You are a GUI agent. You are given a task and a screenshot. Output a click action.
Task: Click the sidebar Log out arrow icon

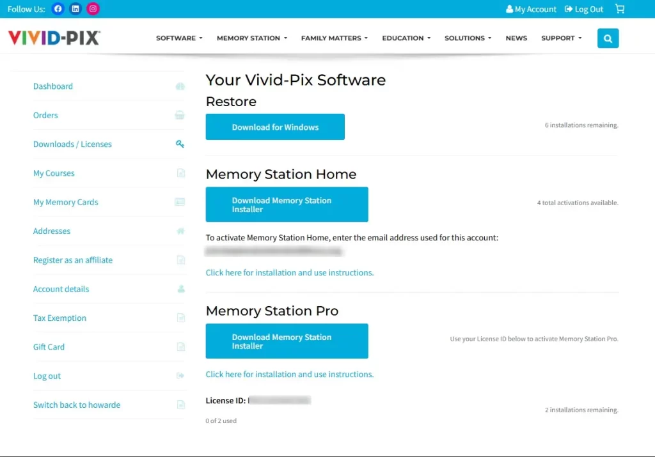tap(180, 376)
